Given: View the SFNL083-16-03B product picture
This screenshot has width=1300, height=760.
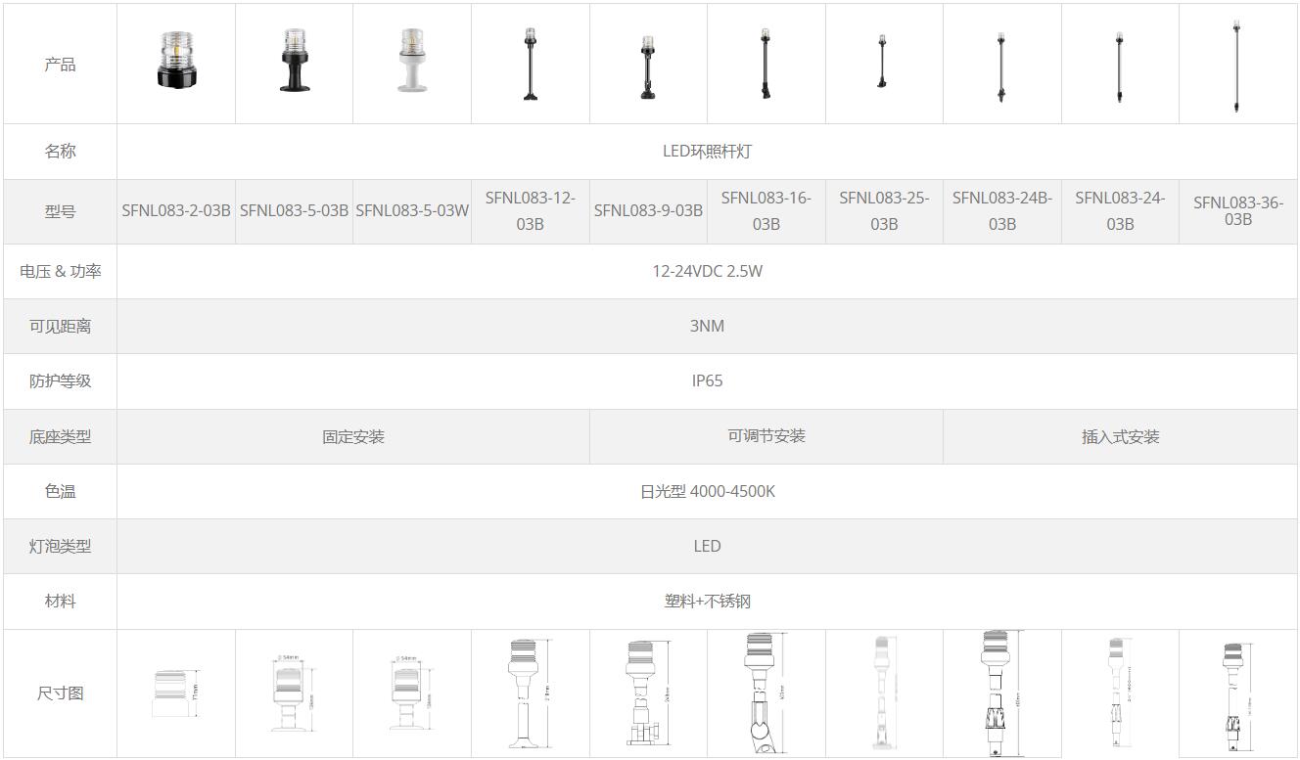Looking at the screenshot, I should (766, 65).
